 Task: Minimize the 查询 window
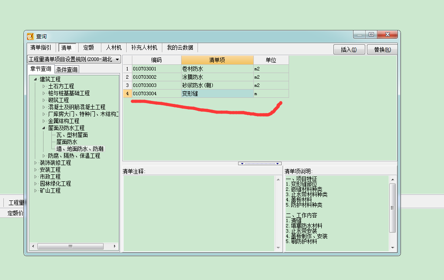pyautogui.click(x=359, y=35)
